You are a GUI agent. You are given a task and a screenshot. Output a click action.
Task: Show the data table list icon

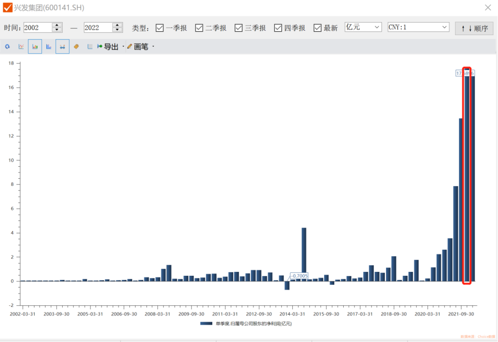pyautogui.click(x=90, y=47)
